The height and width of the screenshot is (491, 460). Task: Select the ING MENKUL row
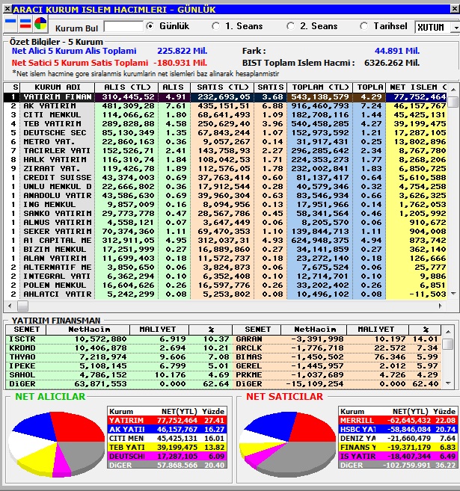[x=226, y=205]
